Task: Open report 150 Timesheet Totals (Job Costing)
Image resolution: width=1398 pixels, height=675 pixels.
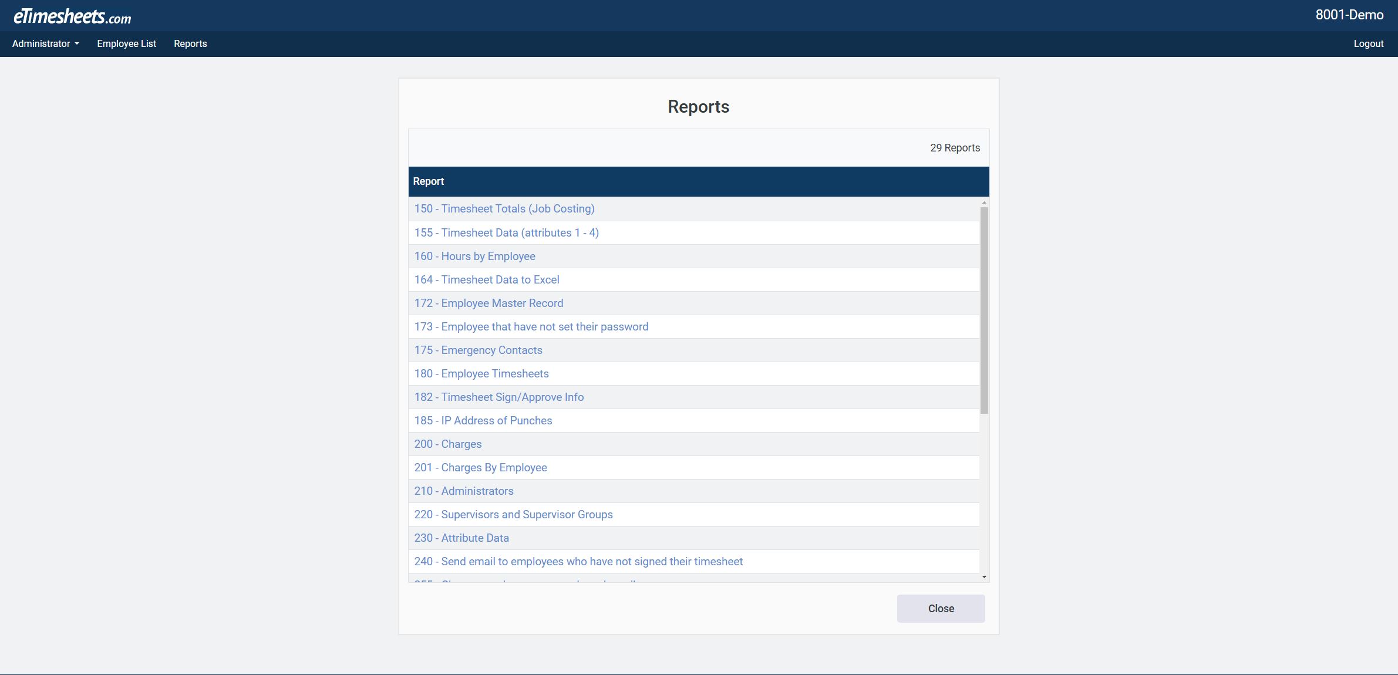Action: (504, 209)
